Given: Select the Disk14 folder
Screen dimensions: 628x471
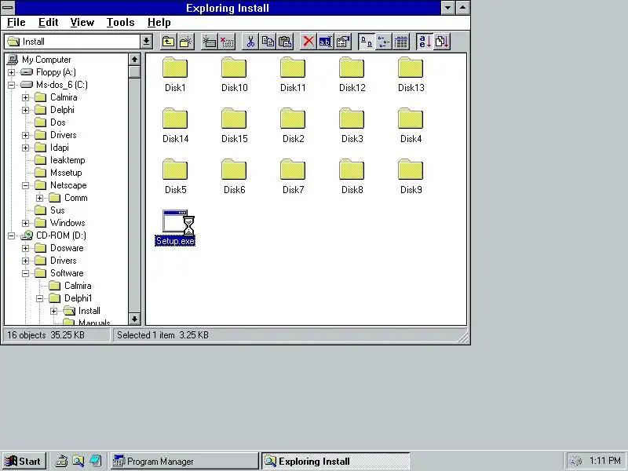Looking at the screenshot, I should click(175, 126).
